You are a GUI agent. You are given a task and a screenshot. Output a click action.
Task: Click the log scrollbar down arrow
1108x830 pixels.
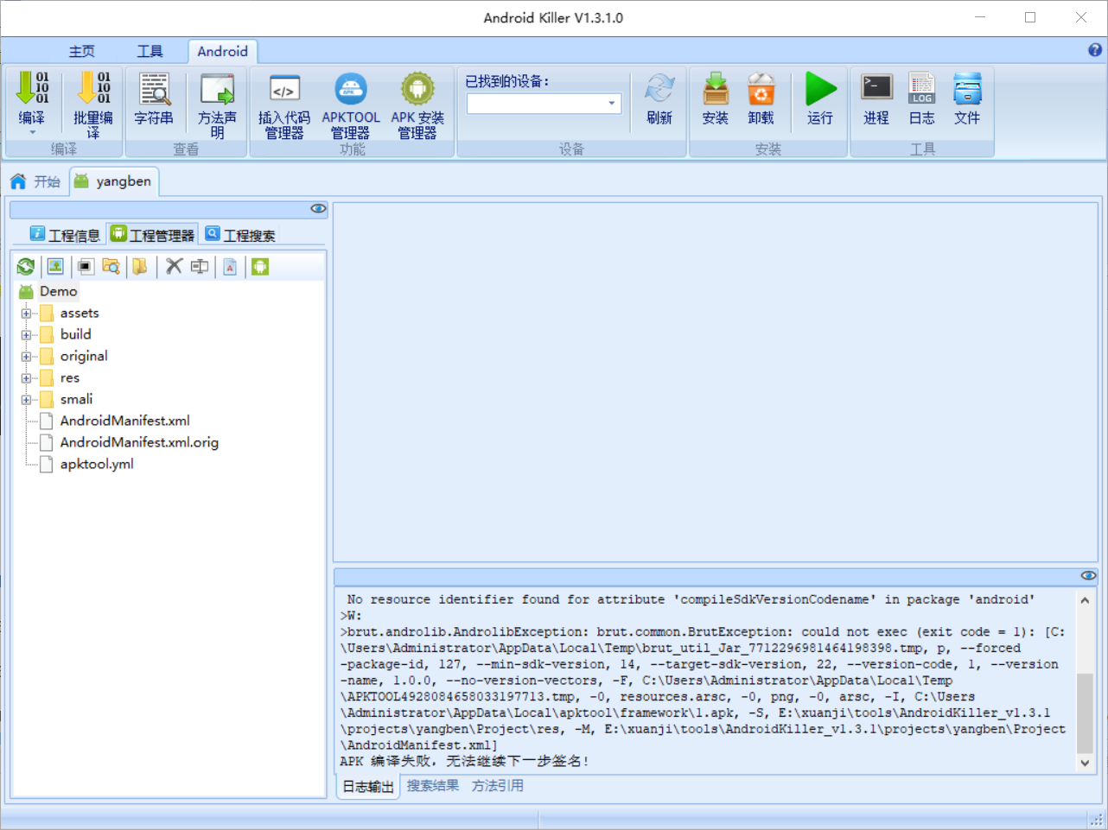(x=1086, y=763)
